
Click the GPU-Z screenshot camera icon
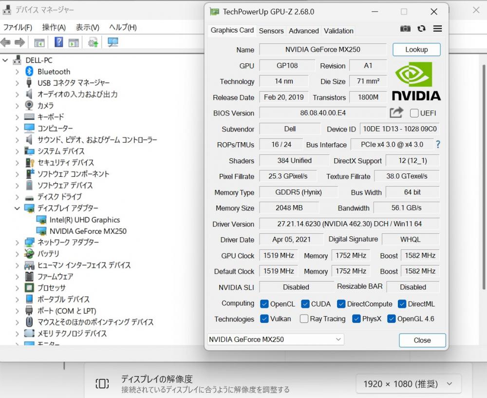[x=405, y=29]
